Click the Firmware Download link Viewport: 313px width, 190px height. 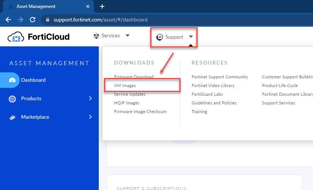click(x=134, y=77)
